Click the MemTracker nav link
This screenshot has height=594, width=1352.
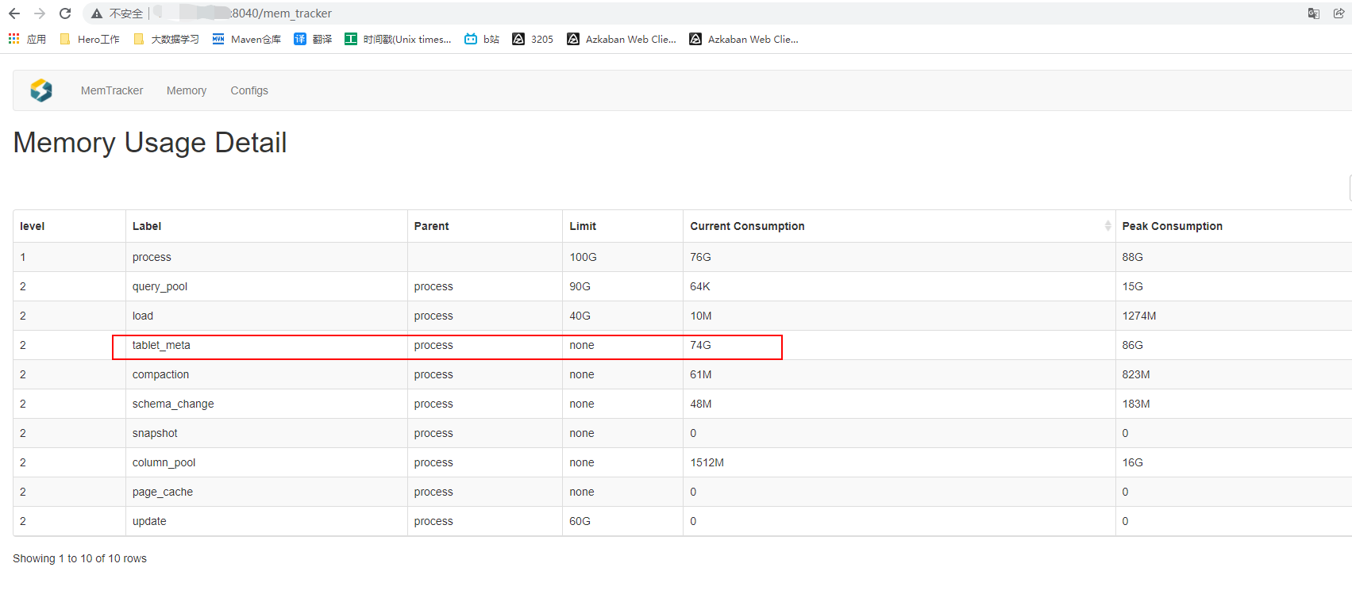(112, 90)
